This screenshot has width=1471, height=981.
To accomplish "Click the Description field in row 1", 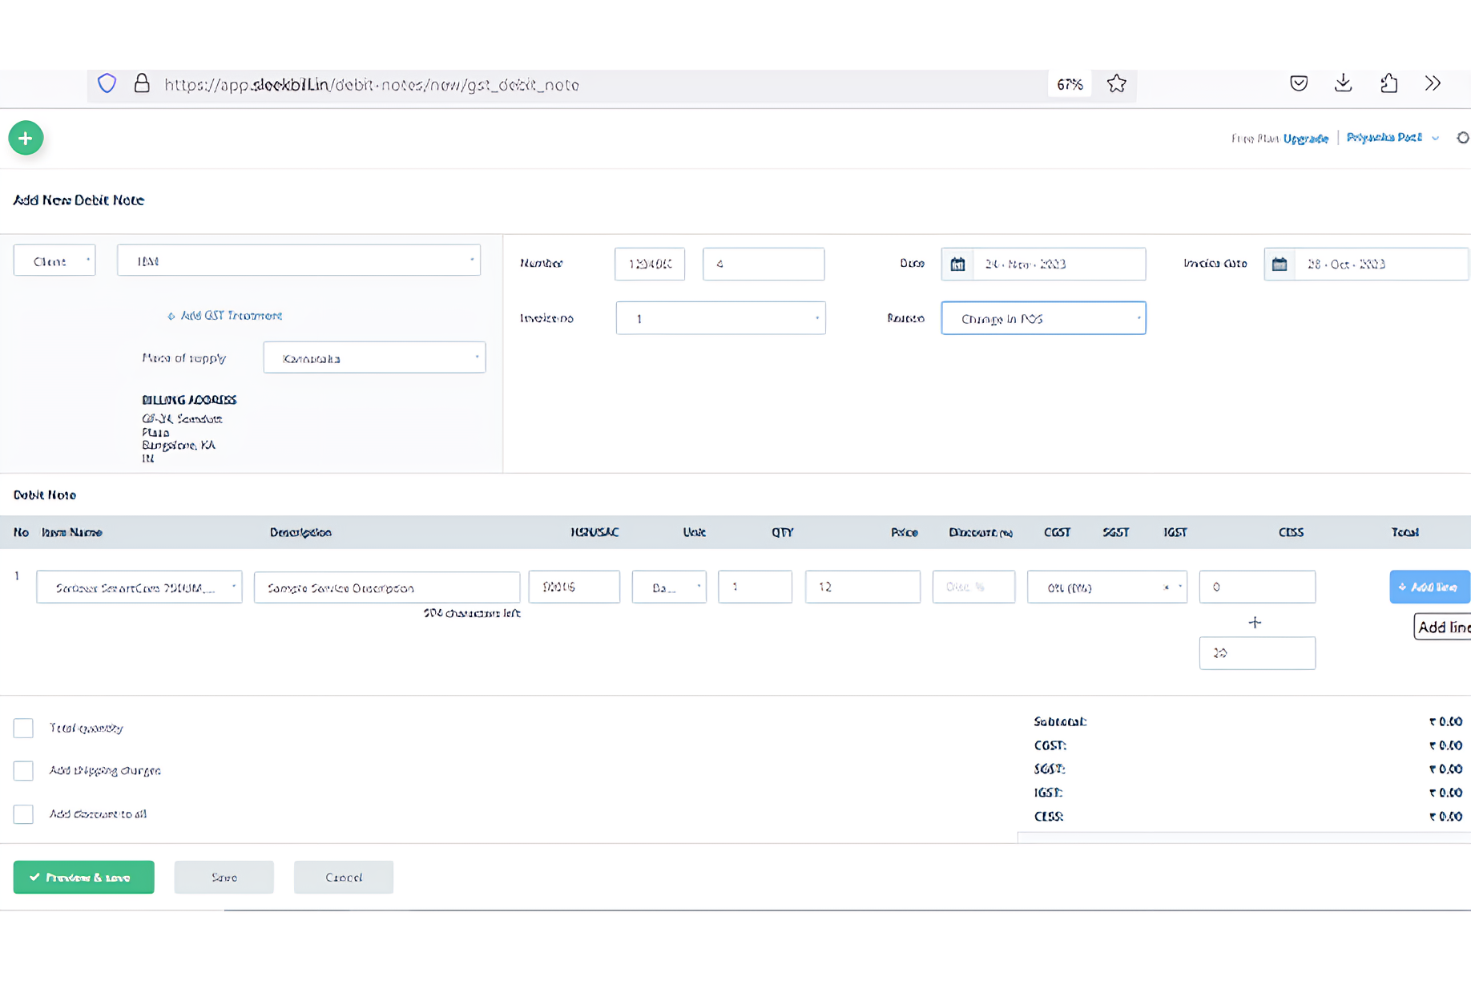I will click(387, 587).
